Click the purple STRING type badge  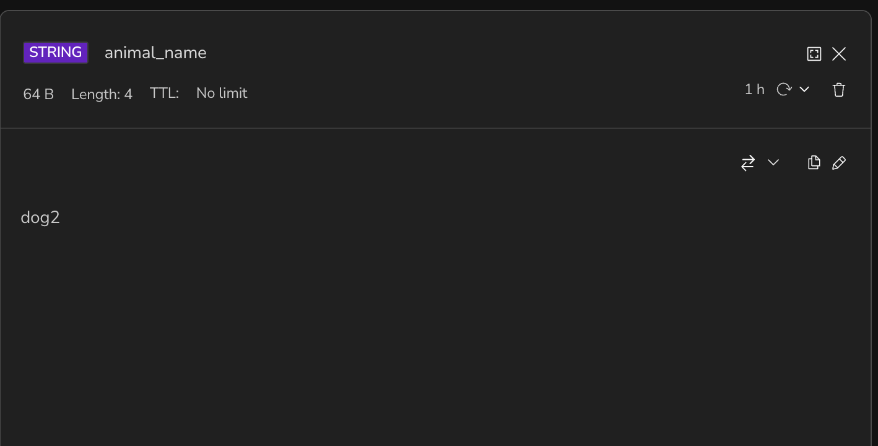point(56,53)
